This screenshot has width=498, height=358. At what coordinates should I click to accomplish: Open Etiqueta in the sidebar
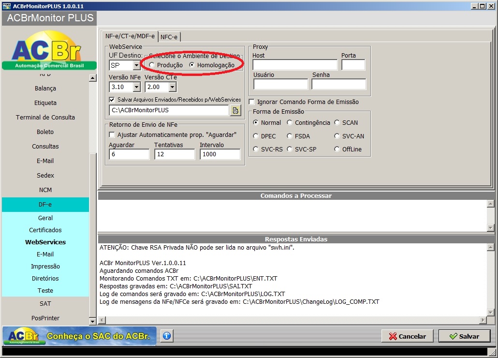coord(45,103)
